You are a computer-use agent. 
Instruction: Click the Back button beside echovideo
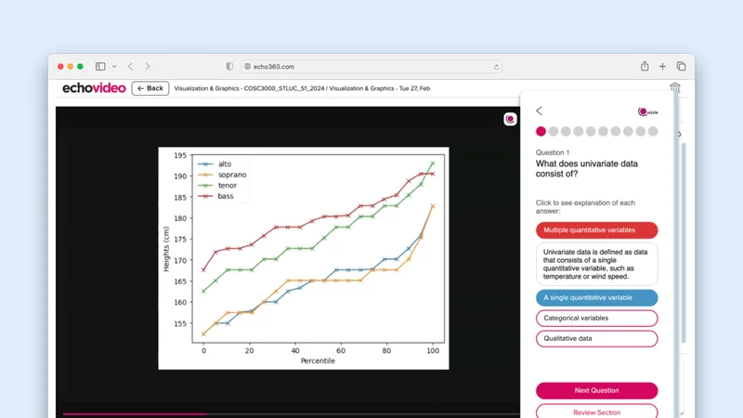tap(150, 88)
